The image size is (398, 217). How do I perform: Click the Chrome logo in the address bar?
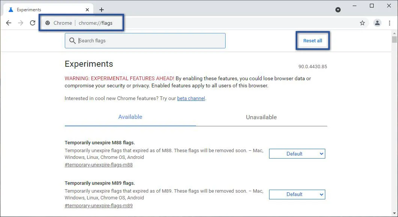coord(47,23)
